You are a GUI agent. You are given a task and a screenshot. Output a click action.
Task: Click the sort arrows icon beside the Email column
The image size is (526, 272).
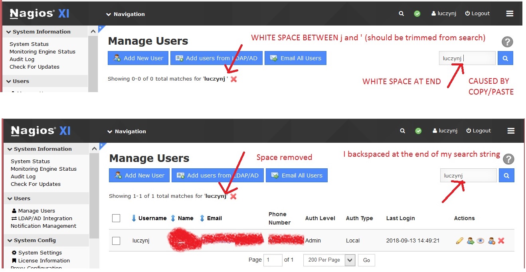coord(202,218)
